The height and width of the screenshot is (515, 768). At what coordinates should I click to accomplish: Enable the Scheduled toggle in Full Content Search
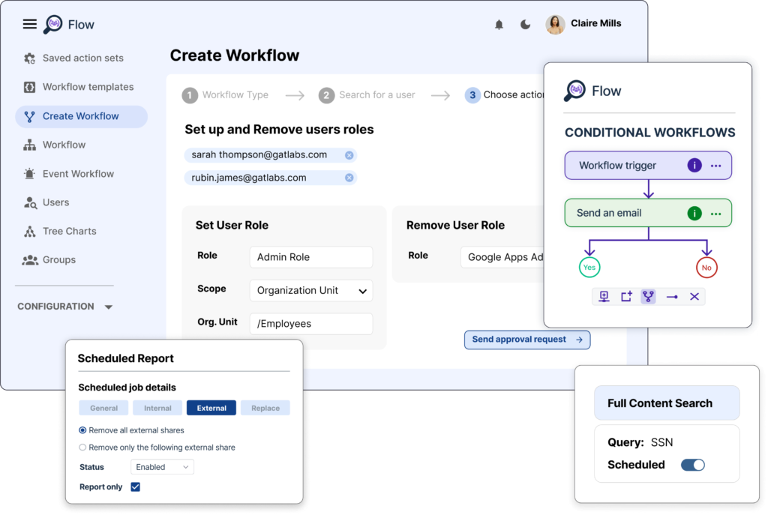pos(692,464)
